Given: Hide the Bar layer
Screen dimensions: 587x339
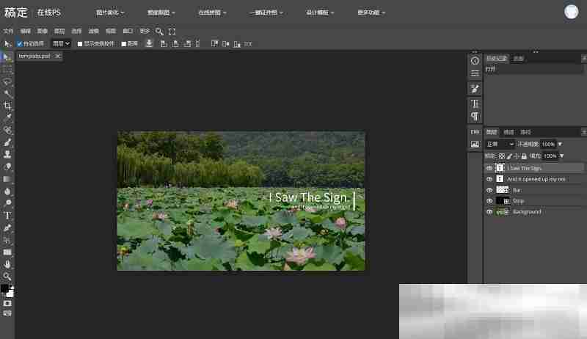Looking at the screenshot, I should 489,190.
